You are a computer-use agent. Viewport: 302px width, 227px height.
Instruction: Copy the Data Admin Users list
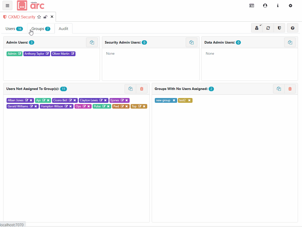pyautogui.click(x=290, y=42)
